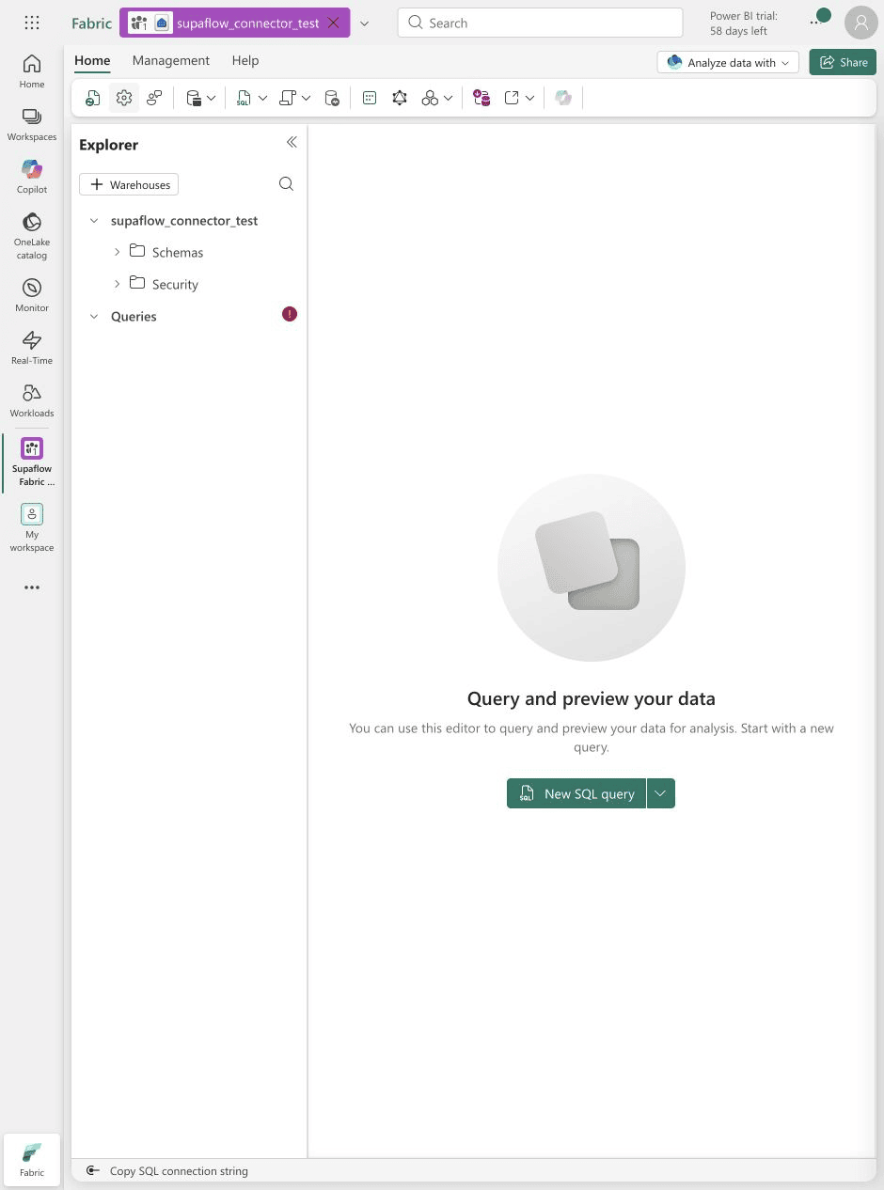Click the scroll-shaped templates toolbar icon
884x1190 pixels.
[289, 98]
